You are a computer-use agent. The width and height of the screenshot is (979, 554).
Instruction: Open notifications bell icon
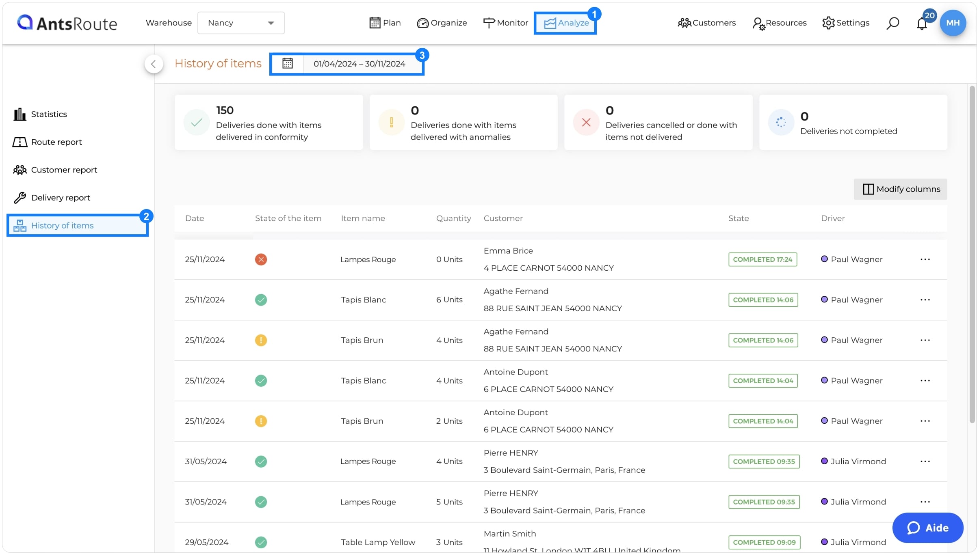pos(922,24)
